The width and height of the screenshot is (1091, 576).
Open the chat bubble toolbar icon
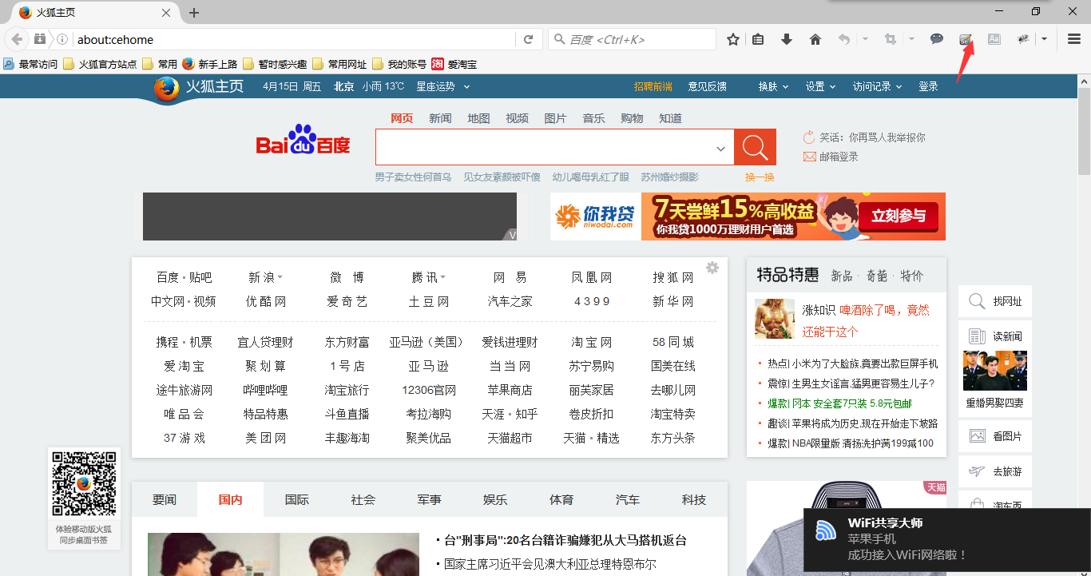pos(937,39)
